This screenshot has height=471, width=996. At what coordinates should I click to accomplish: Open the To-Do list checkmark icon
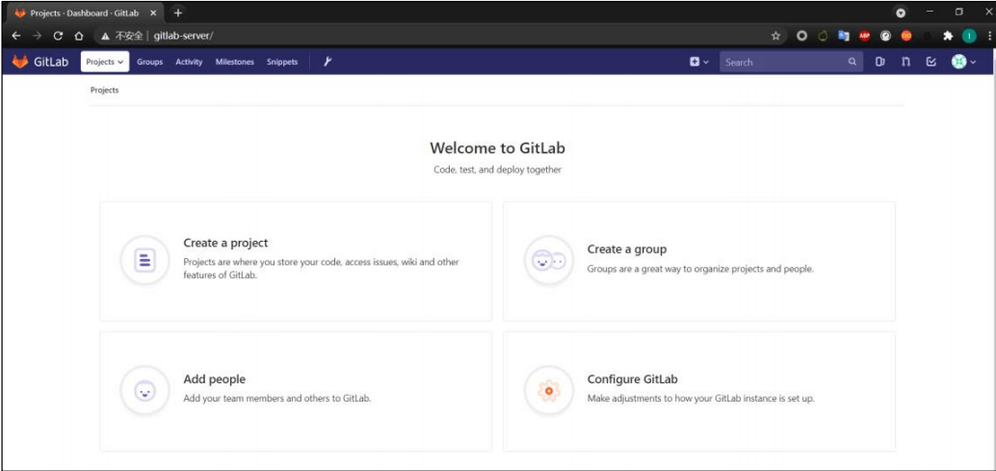[931, 63]
